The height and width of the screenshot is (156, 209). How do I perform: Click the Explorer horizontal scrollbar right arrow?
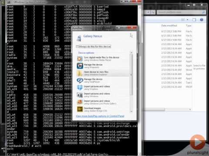[x=190, y=109]
